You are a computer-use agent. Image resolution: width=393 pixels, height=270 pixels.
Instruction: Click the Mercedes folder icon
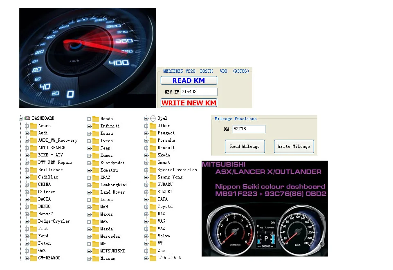96,237
